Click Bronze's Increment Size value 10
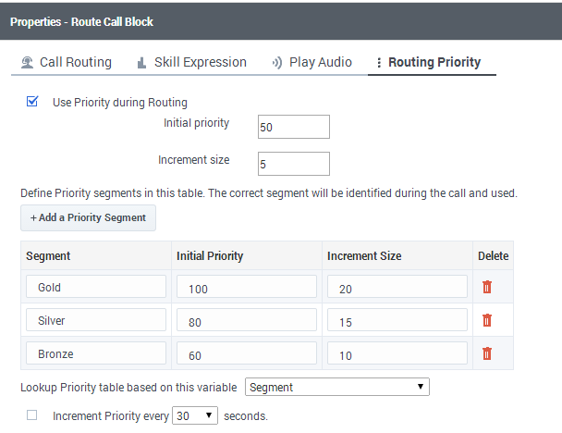This screenshot has width=562, height=433. point(397,353)
